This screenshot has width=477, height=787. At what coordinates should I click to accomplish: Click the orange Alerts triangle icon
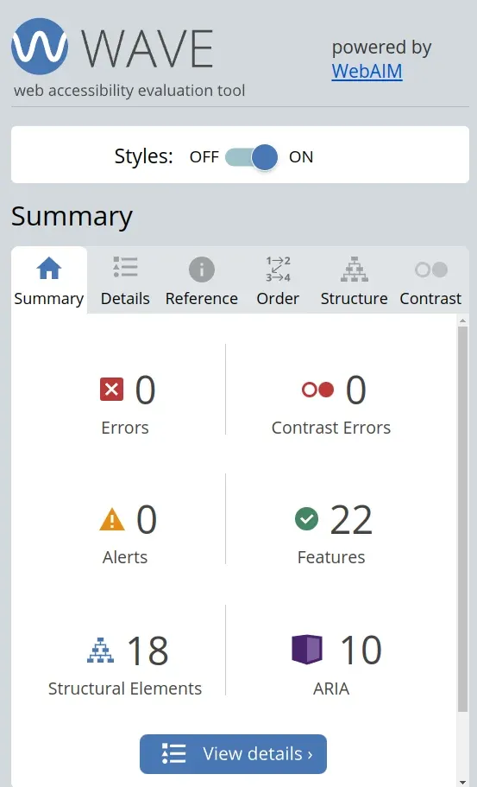[x=112, y=519]
